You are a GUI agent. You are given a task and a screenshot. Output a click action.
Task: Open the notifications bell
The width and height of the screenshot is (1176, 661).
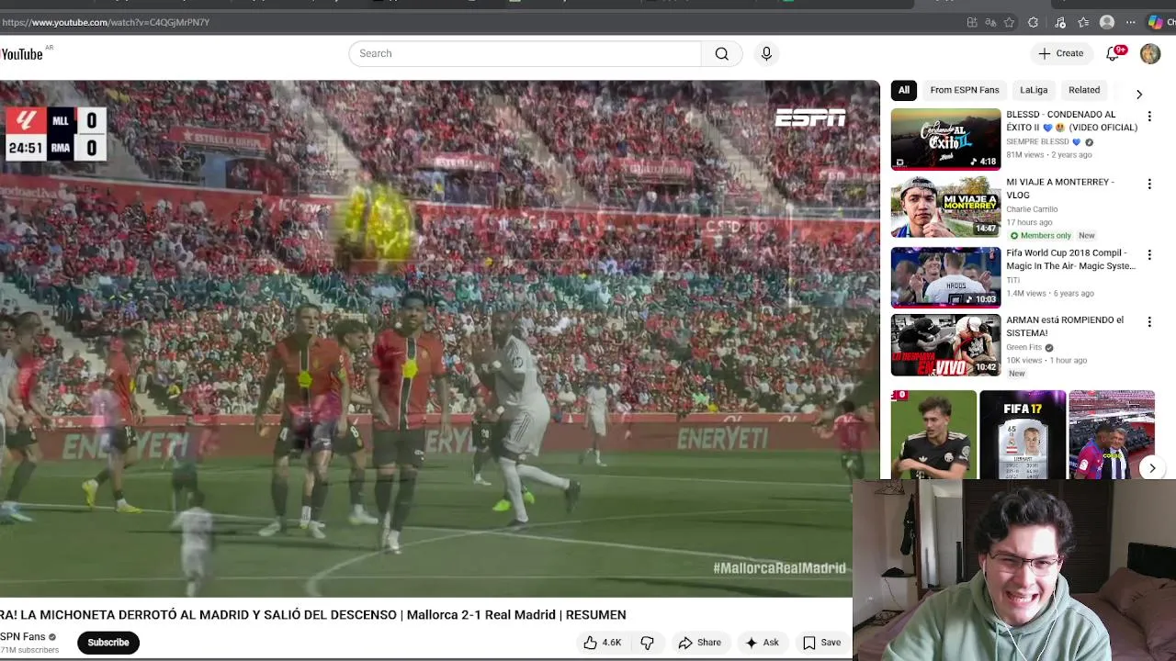click(x=1113, y=53)
